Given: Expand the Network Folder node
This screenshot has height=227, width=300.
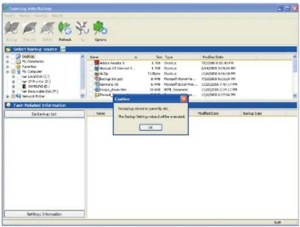Looking at the screenshot, I should (8, 96).
